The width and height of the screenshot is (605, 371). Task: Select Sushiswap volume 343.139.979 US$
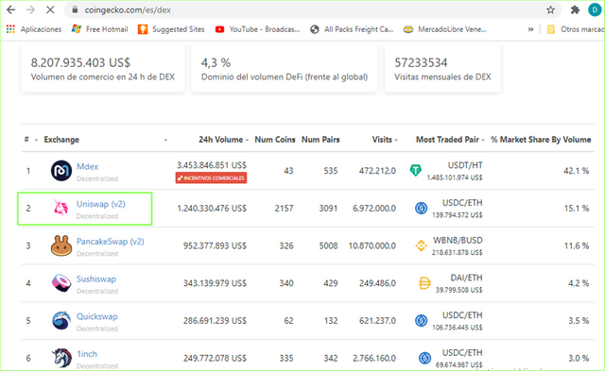pos(215,283)
